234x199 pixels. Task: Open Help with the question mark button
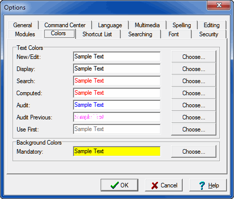pos(208,185)
